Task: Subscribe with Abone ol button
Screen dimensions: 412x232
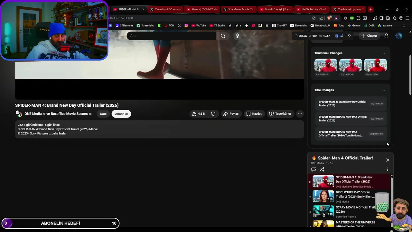Action: (x=121, y=114)
